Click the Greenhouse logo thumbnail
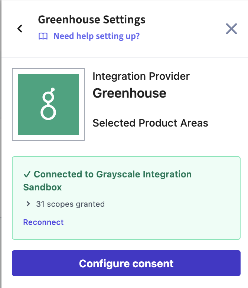Image resolution: width=248 pixels, height=288 pixels. coord(48,104)
